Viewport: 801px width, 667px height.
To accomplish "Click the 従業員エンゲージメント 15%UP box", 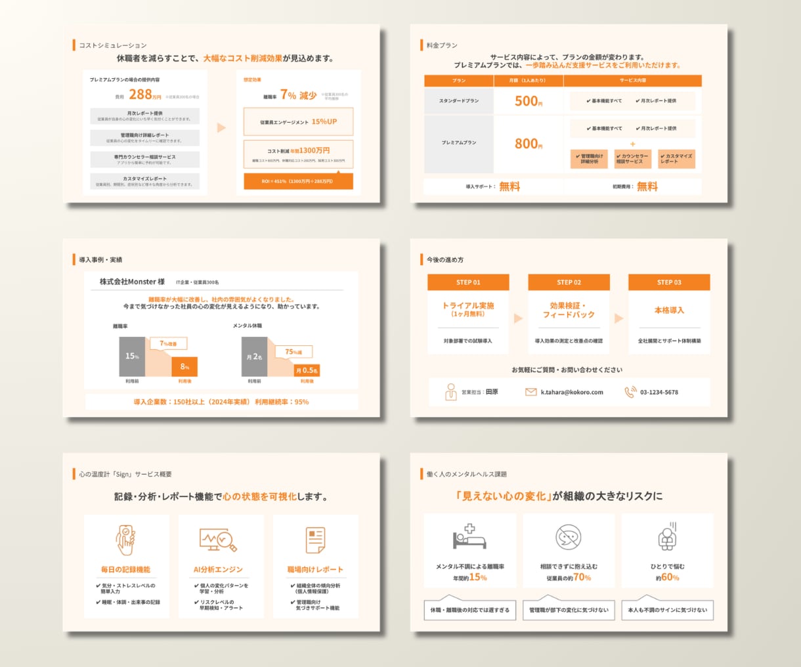I will (298, 121).
